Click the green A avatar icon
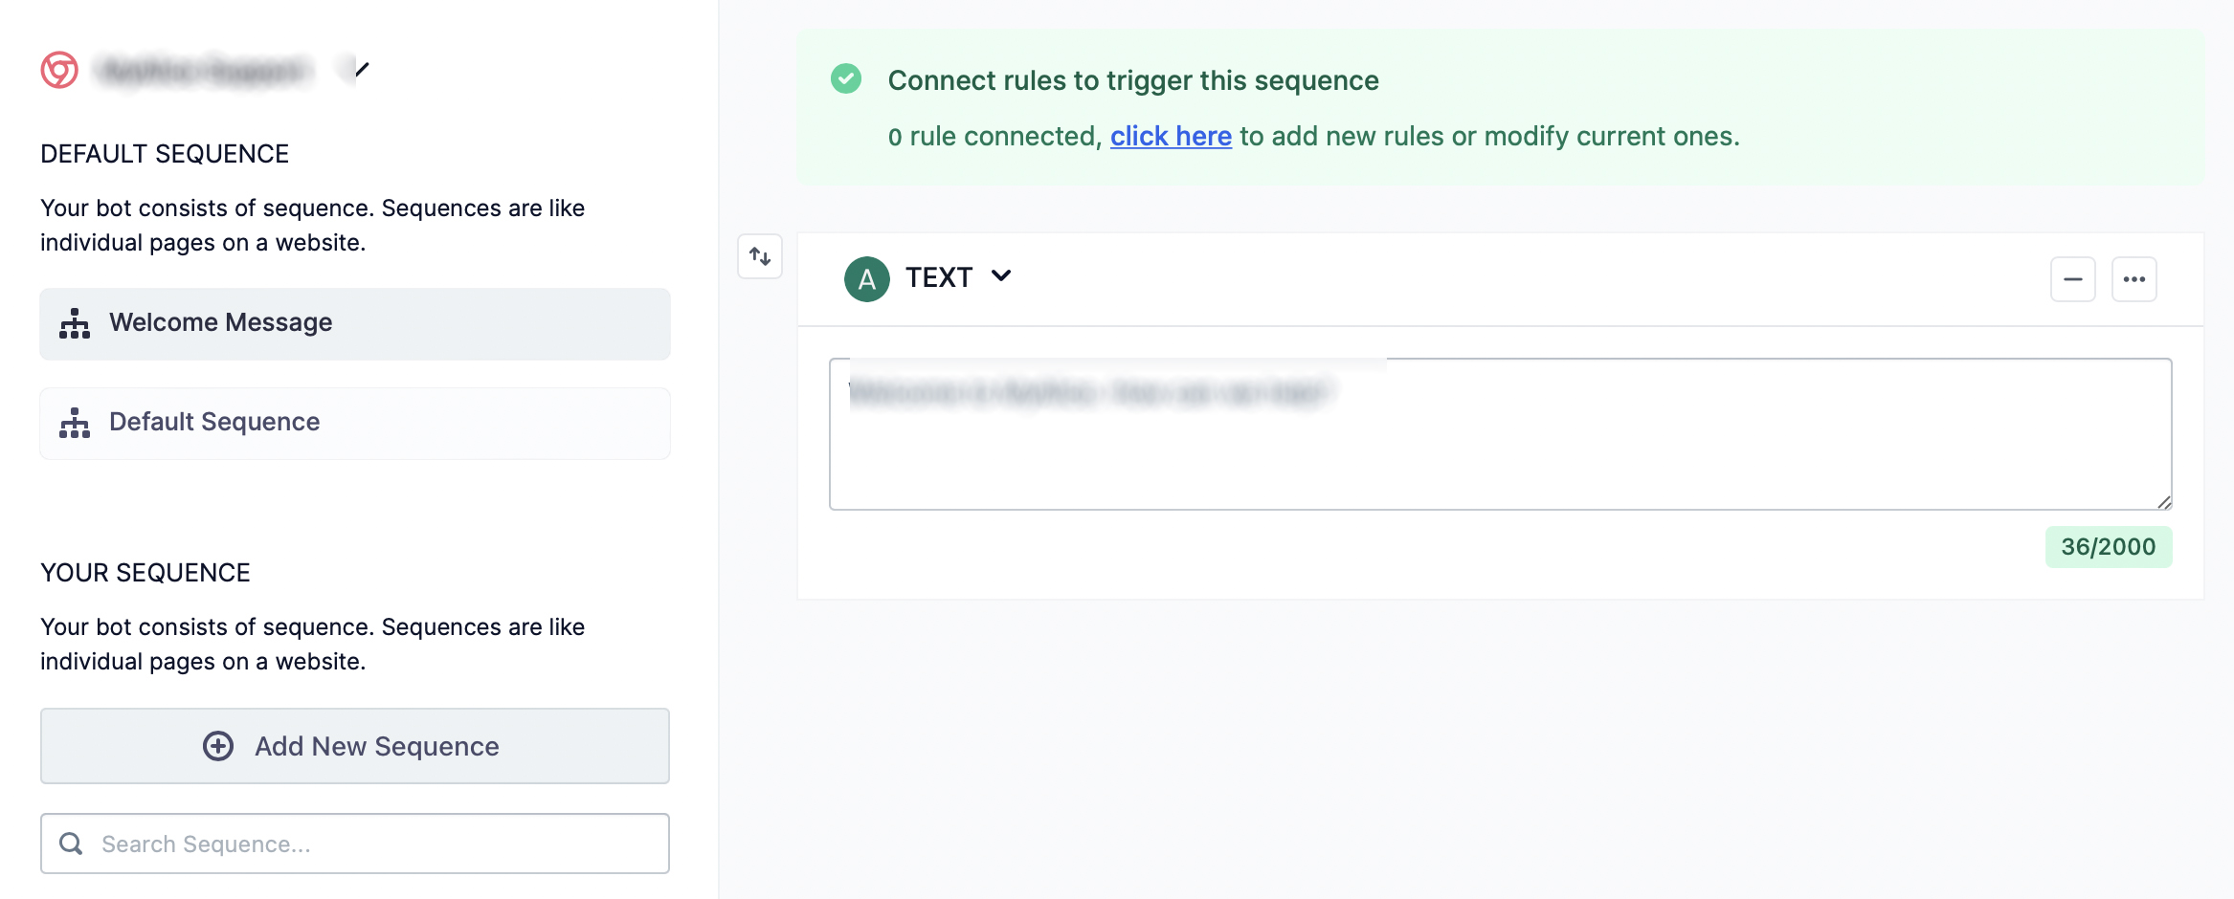 [x=867, y=279]
